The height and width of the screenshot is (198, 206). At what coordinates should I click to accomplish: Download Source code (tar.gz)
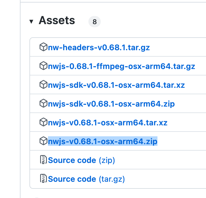86,179
